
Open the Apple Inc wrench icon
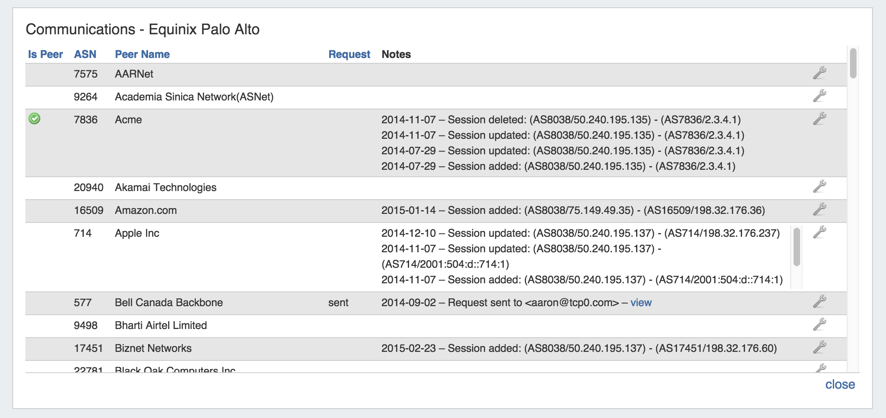[x=819, y=233]
